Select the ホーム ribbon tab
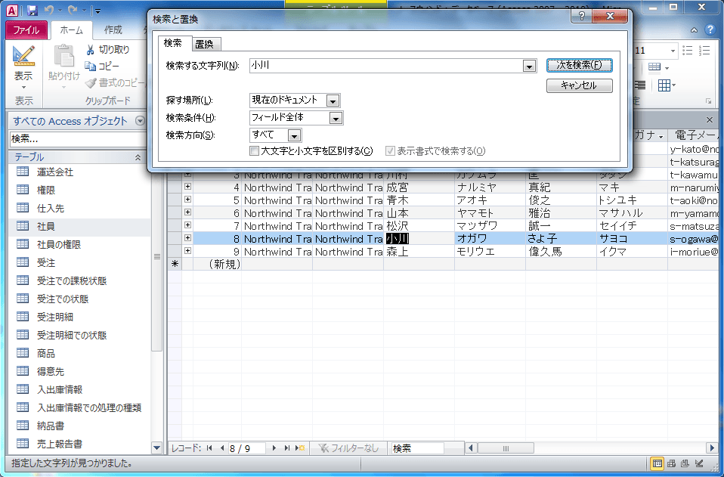 (72, 30)
